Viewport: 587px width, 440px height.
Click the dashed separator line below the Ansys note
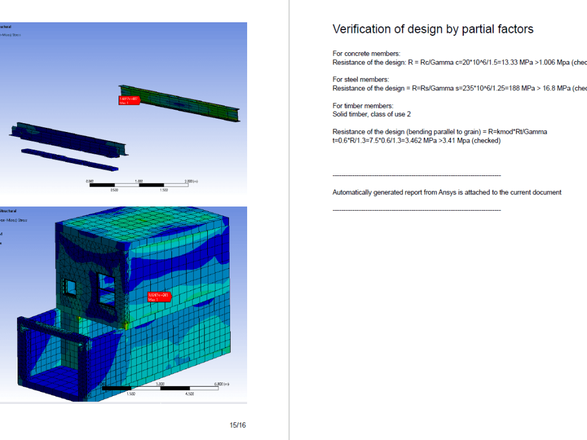coord(417,209)
